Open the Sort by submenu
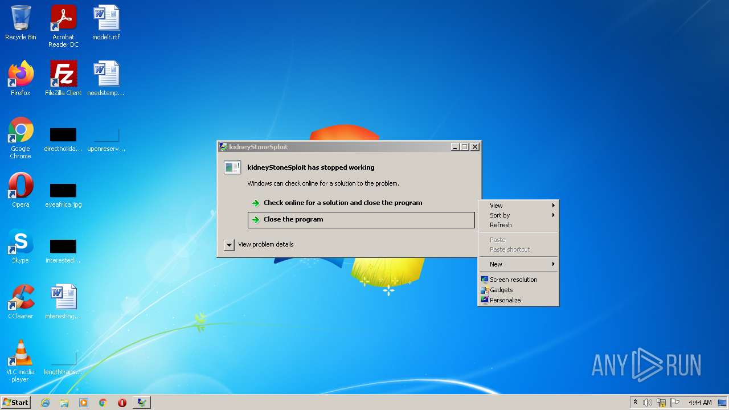This screenshot has height=410, width=729. click(518, 215)
